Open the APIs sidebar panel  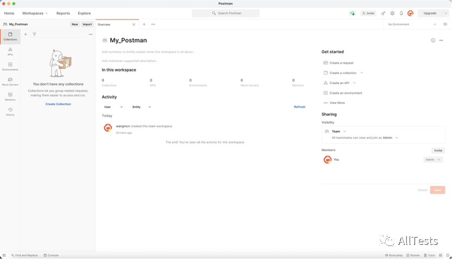(10, 51)
